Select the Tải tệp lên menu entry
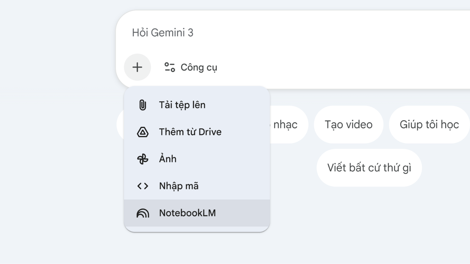The width and height of the screenshot is (470, 264). (x=182, y=105)
